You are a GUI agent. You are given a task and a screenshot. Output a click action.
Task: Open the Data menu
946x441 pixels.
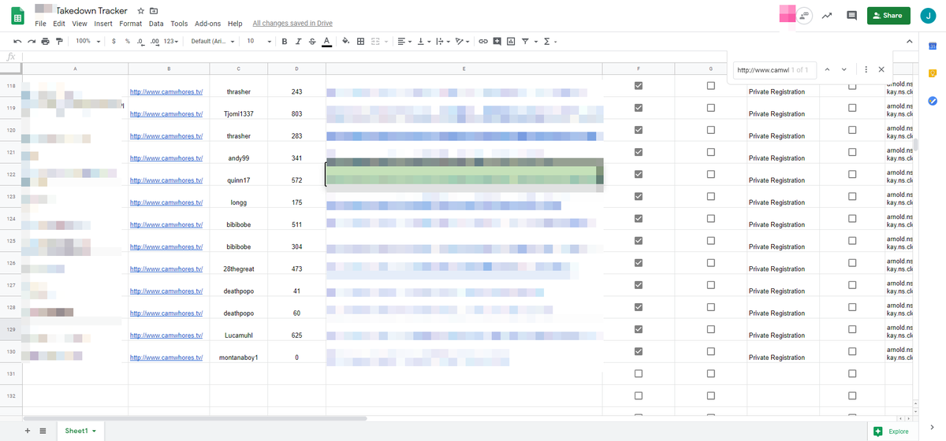point(156,24)
